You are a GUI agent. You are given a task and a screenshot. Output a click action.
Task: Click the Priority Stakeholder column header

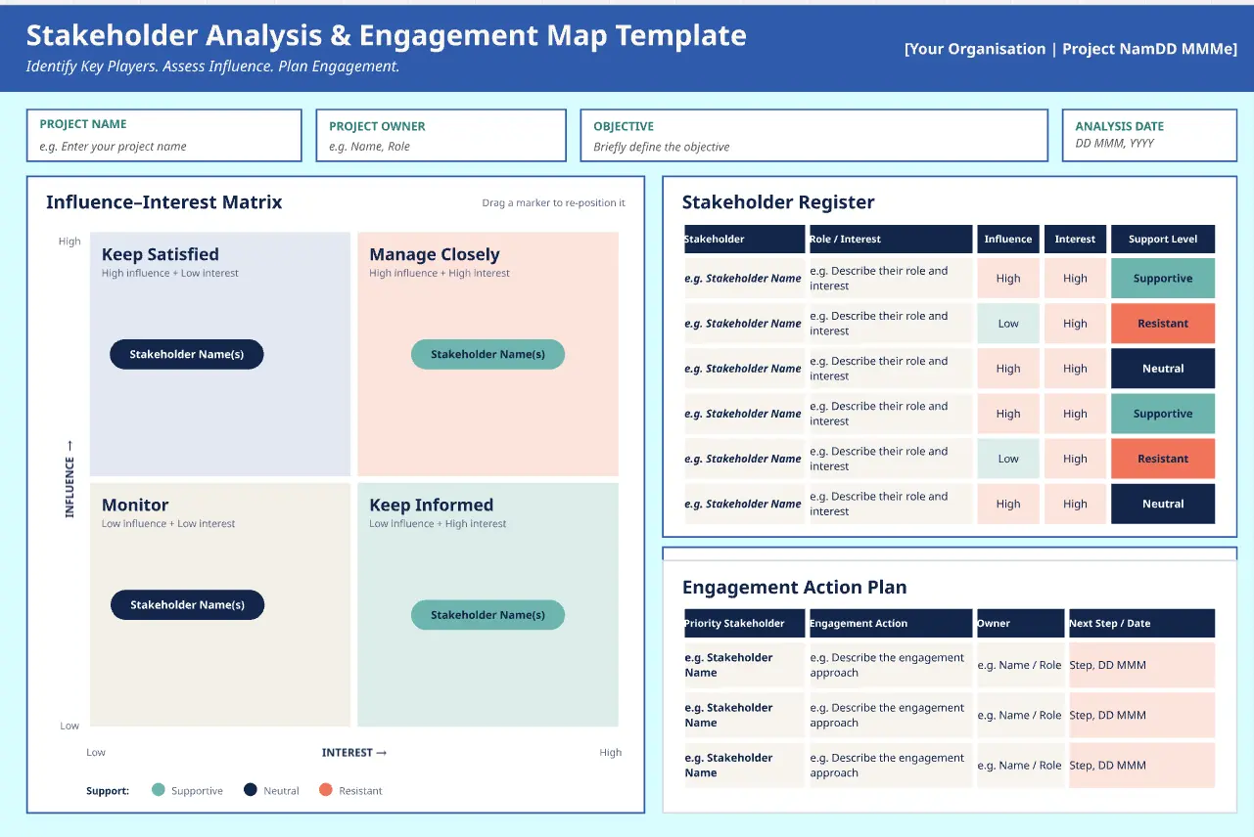click(744, 623)
